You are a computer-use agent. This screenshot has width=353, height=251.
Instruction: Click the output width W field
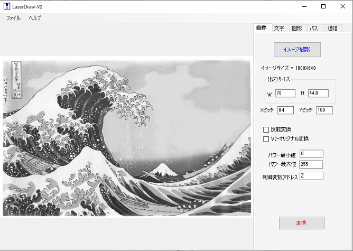[x=285, y=94]
